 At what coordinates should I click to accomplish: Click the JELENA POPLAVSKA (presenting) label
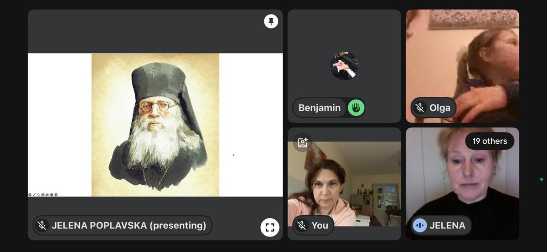[x=129, y=225]
